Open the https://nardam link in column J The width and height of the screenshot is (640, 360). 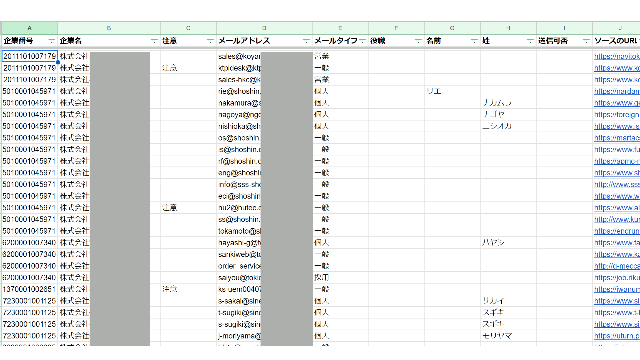[617, 91]
